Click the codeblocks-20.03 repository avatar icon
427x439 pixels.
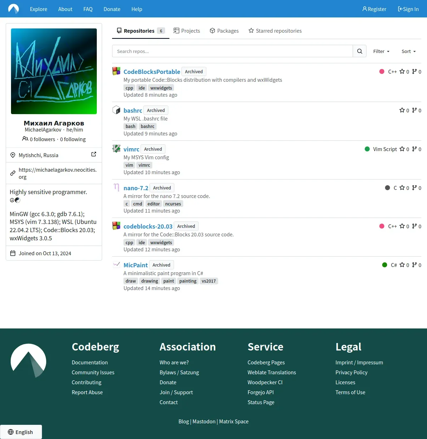(x=116, y=226)
